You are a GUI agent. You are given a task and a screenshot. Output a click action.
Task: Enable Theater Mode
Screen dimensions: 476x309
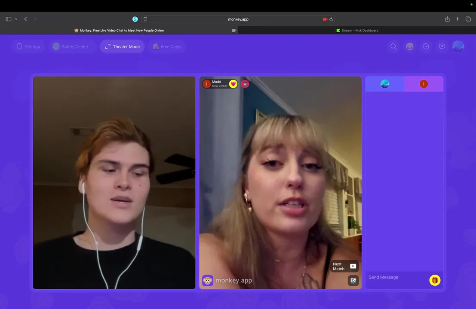point(123,47)
